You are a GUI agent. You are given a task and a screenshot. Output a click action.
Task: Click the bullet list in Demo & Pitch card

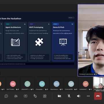click(63, 57)
